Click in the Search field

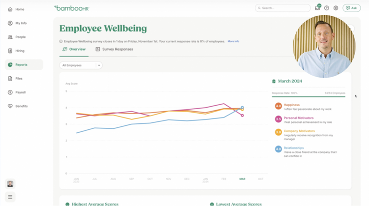pyautogui.click(x=283, y=8)
